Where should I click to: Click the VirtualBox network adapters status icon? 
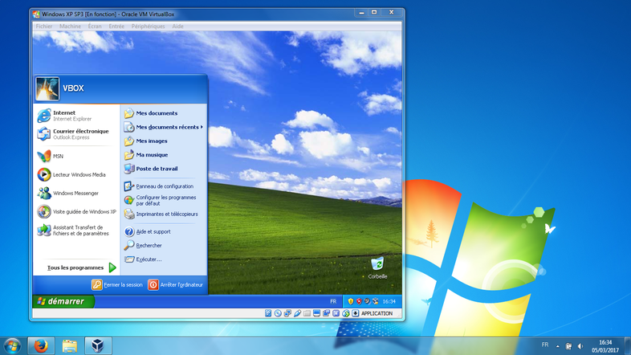287,313
